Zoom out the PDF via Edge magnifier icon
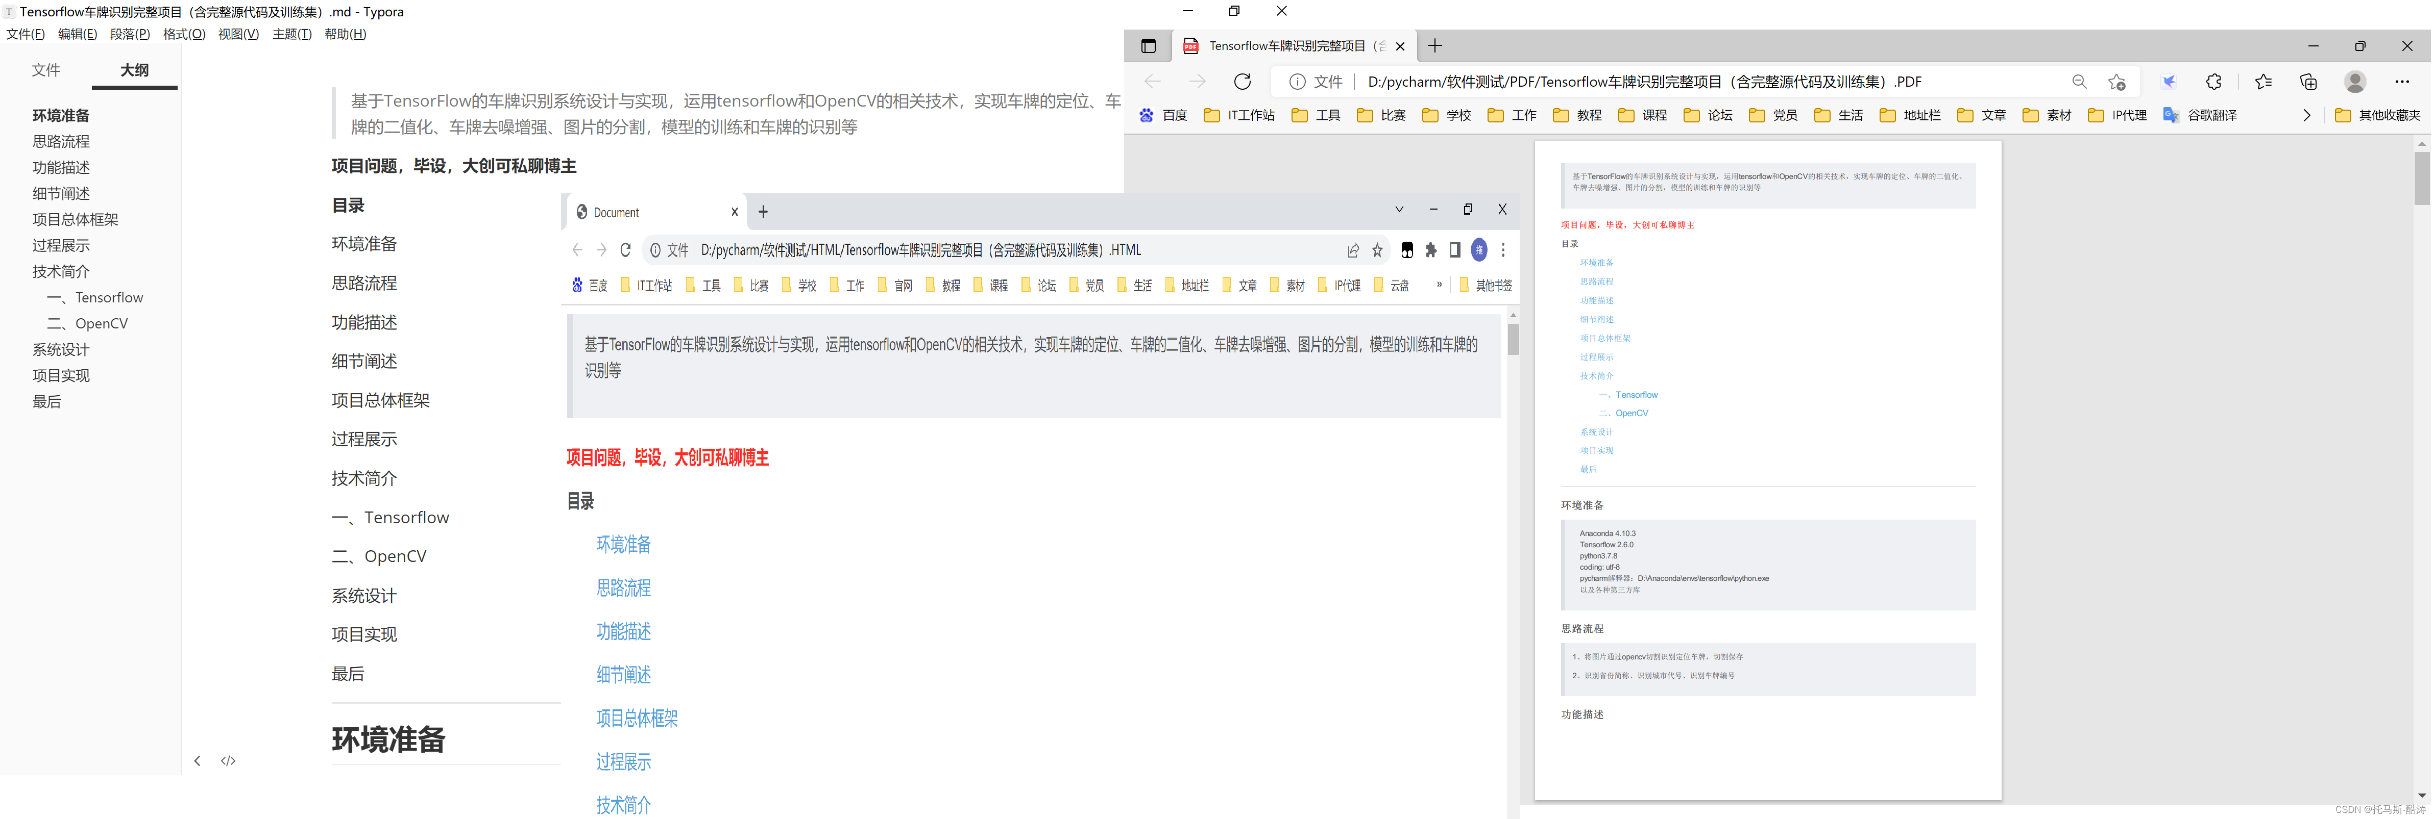The width and height of the screenshot is (2434, 819). [2080, 81]
